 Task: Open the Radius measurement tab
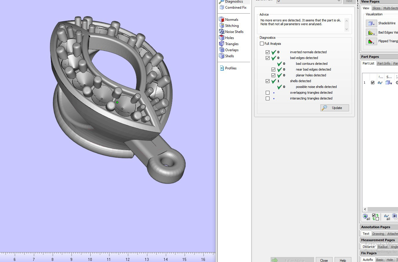tap(382, 247)
